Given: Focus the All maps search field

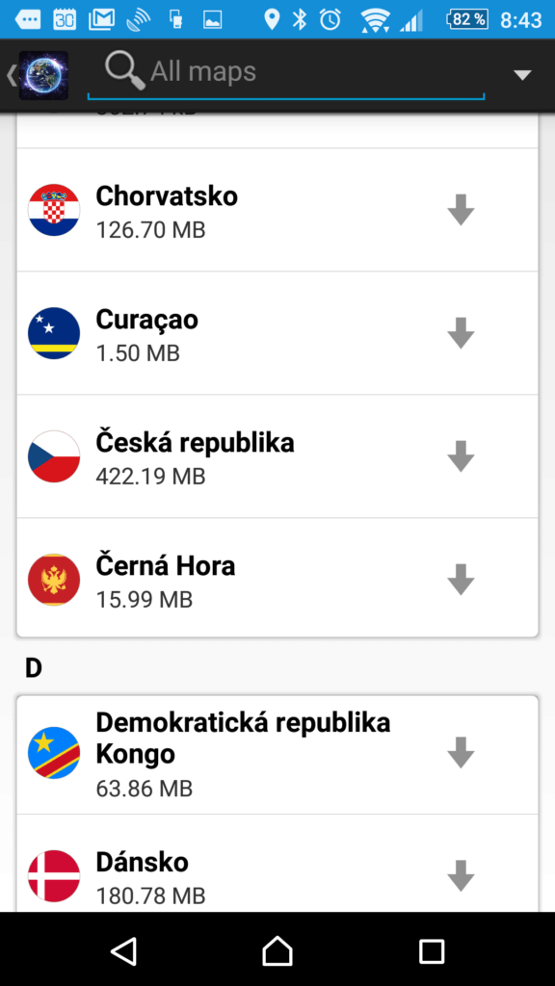Looking at the screenshot, I should pos(286,73).
